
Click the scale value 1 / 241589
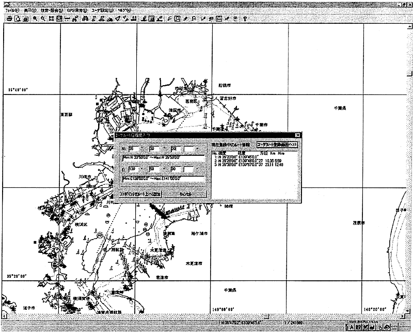coord(293,323)
